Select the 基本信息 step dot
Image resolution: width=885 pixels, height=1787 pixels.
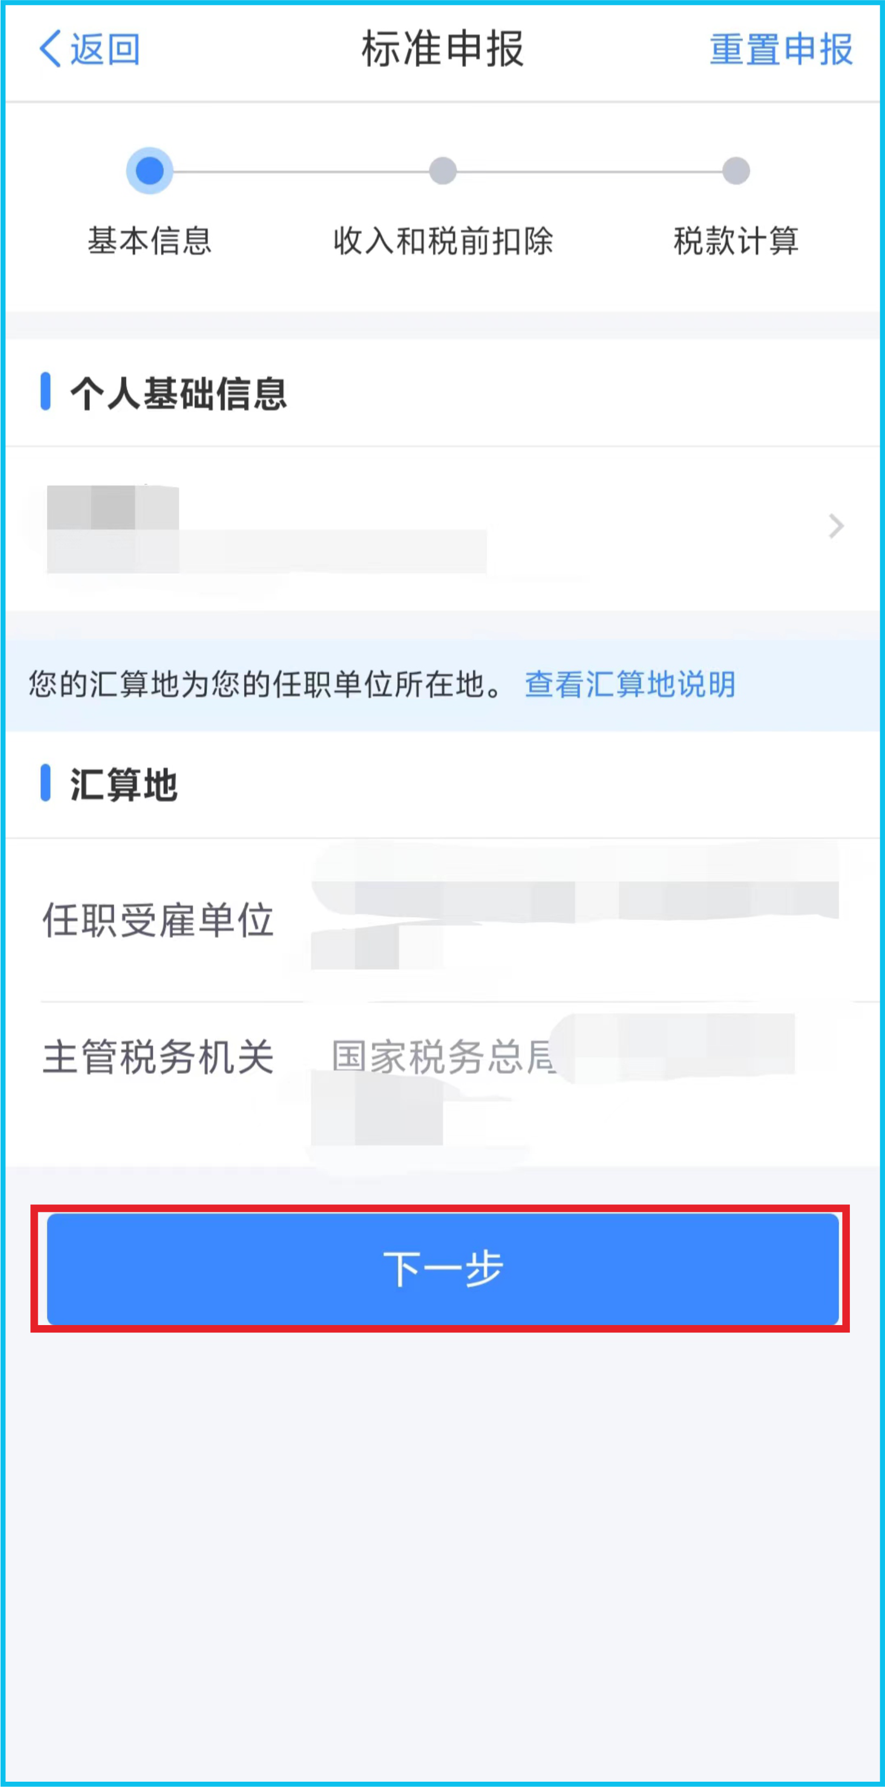pyautogui.click(x=149, y=171)
